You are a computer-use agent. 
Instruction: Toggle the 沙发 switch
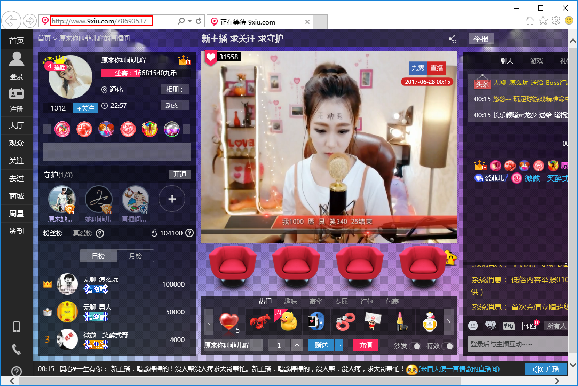coord(415,346)
